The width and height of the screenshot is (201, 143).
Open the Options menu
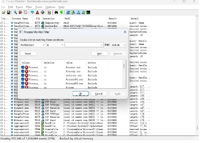50,7
